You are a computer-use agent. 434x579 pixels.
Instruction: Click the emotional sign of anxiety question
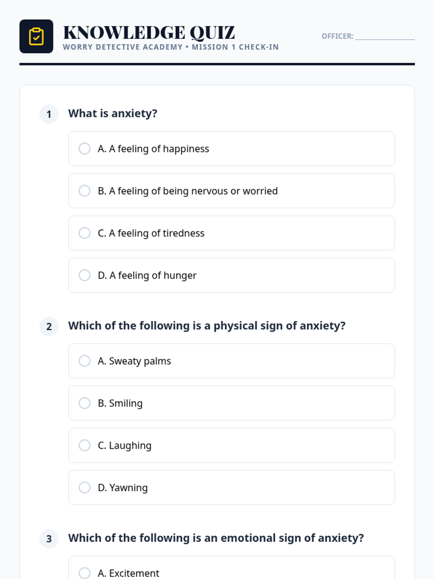click(x=216, y=538)
